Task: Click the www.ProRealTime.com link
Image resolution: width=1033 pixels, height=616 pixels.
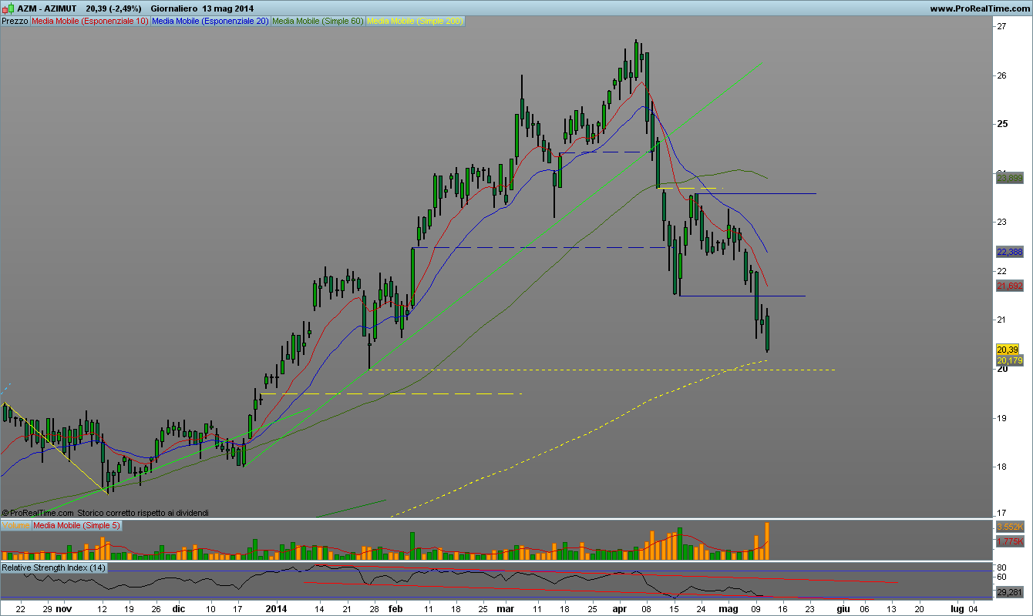Action: pyautogui.click(x=979, y=8)
